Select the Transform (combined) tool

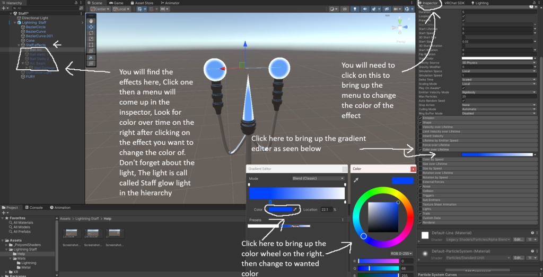(91, 51)
